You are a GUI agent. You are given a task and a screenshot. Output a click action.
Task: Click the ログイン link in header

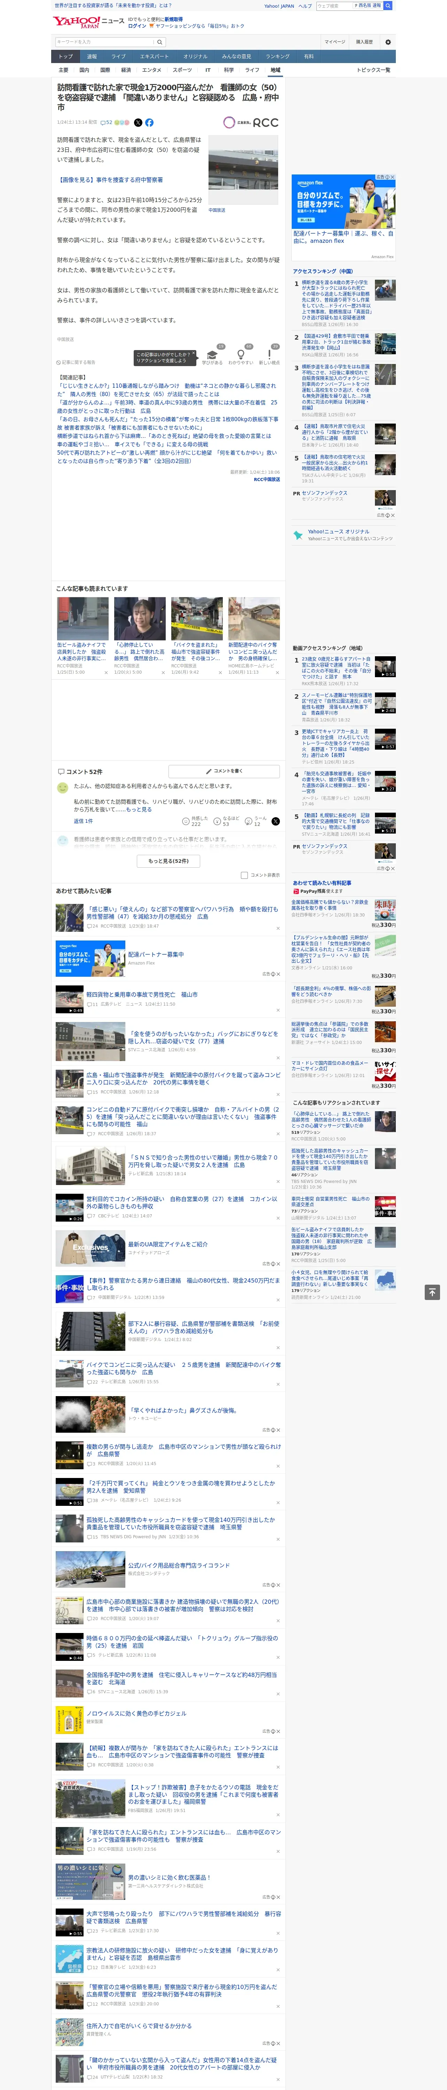pyautogui.click(x=137, y=26)
